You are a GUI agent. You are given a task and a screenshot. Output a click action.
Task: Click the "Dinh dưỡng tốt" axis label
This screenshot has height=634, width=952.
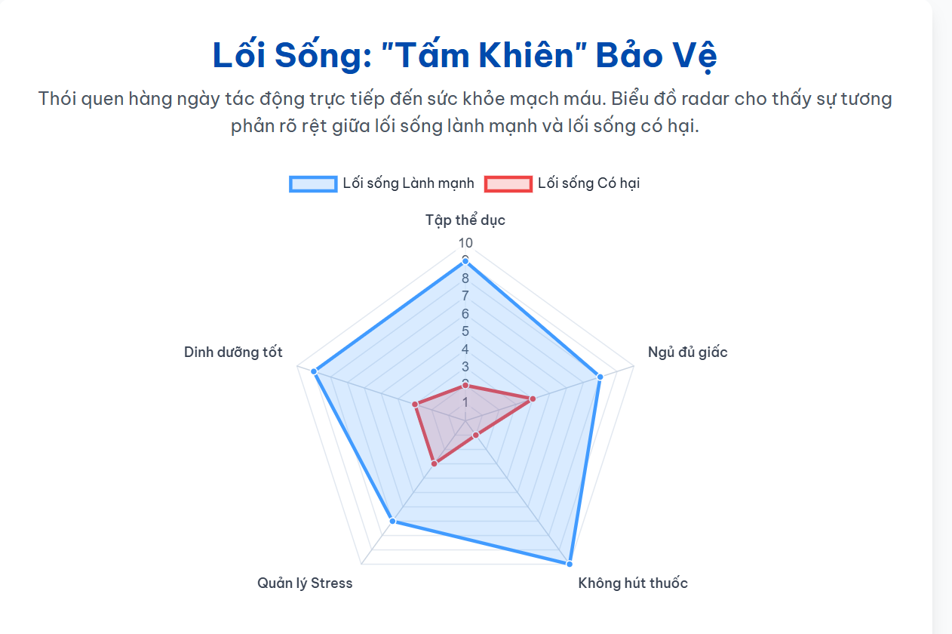tap(233, 352)
